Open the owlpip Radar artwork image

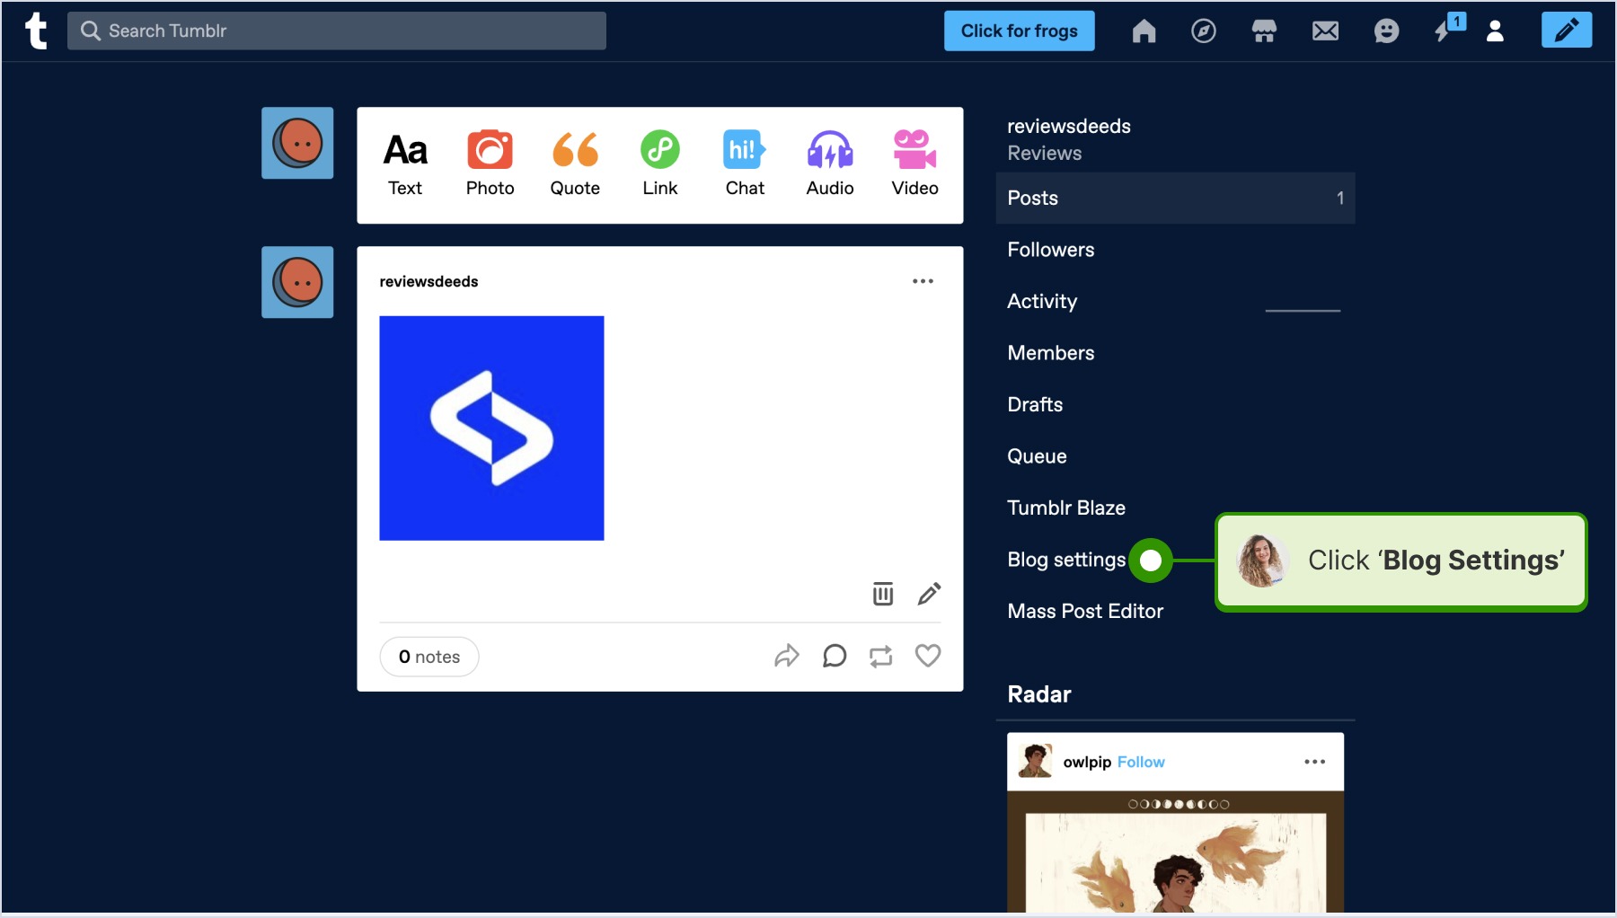coord(1176,852)
